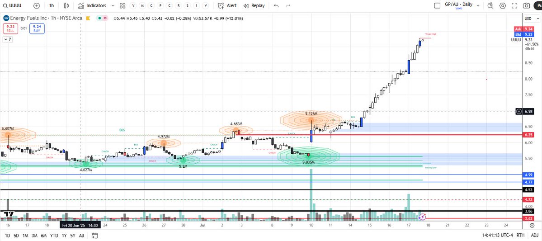
Task: Select the 5D date range
Action: click(16, 236)
